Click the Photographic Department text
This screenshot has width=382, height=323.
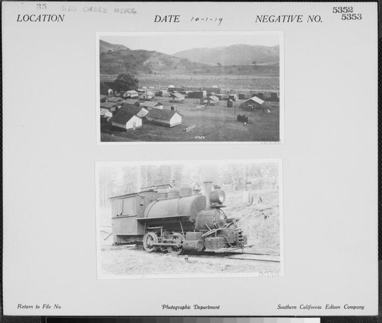[190, 307]
